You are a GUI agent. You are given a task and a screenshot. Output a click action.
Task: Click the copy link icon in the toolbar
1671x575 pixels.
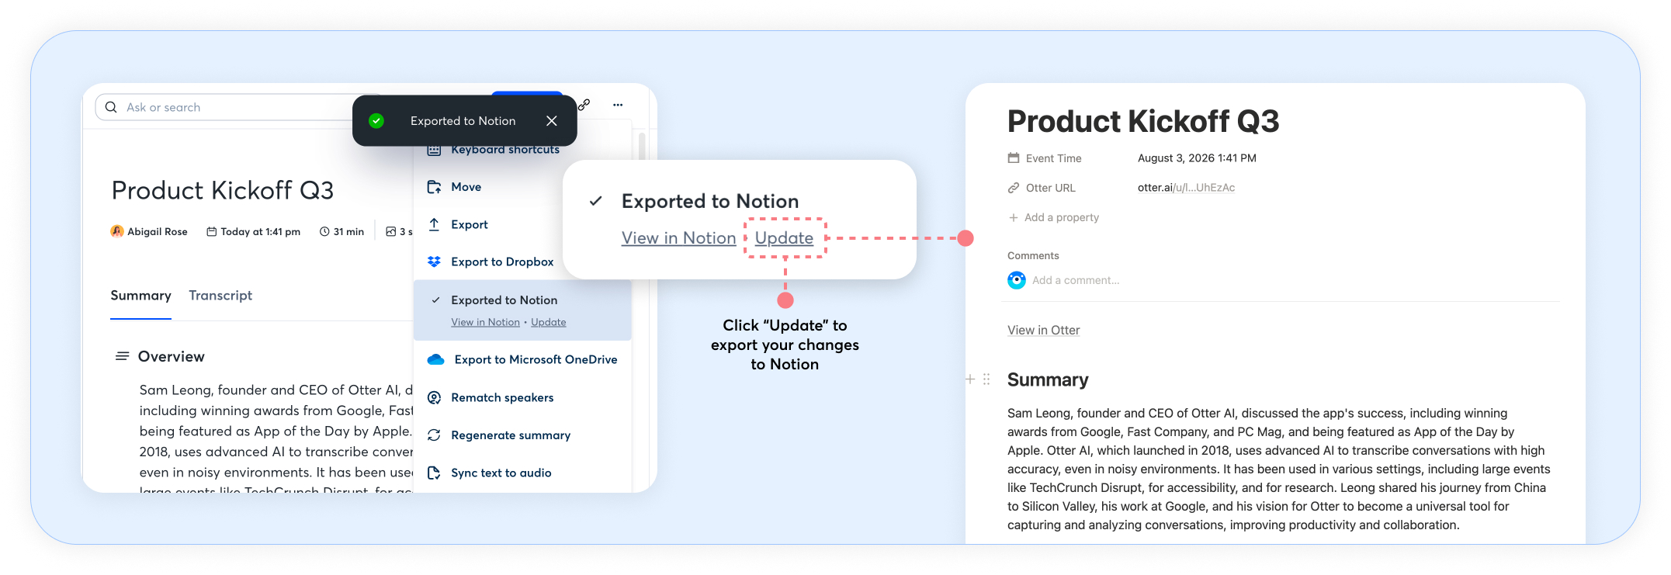584,105
